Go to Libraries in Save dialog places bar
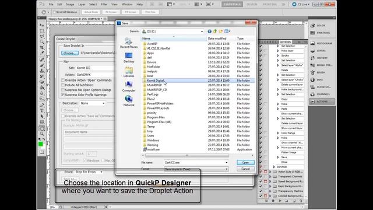Screen dimensions: 373x210 tap(129, 72)
